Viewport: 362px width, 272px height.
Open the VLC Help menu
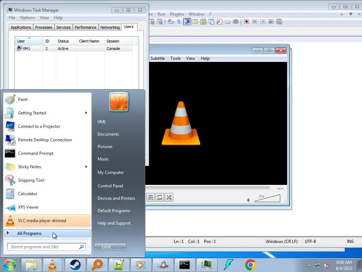(x=205, y=58)
